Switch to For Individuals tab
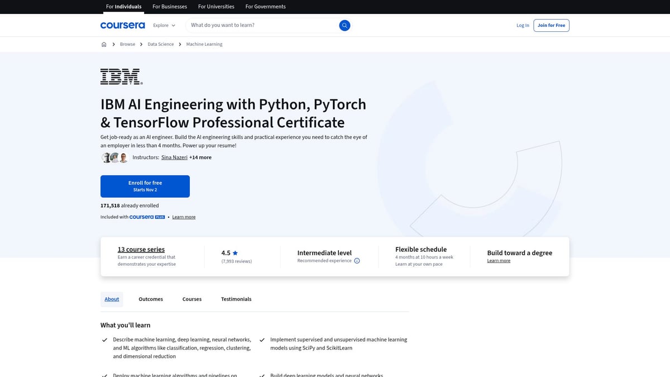Image resolution: width=670 pixels, height=377 pixels. [x=123, y=7]
